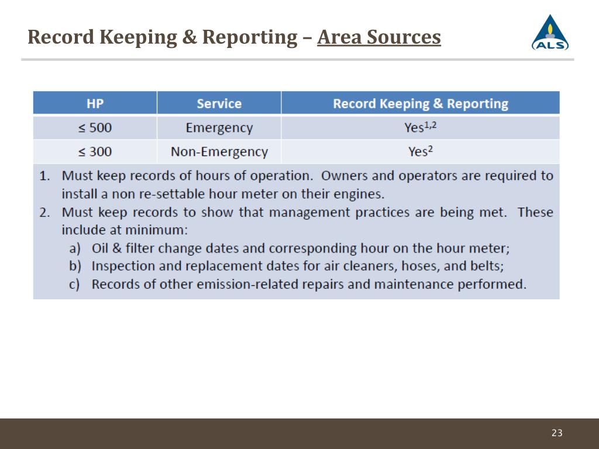Click the 'Yes2' cell in Non-Emergency row
The height and width of the screenshot is (449, 599).
point(421,151)
